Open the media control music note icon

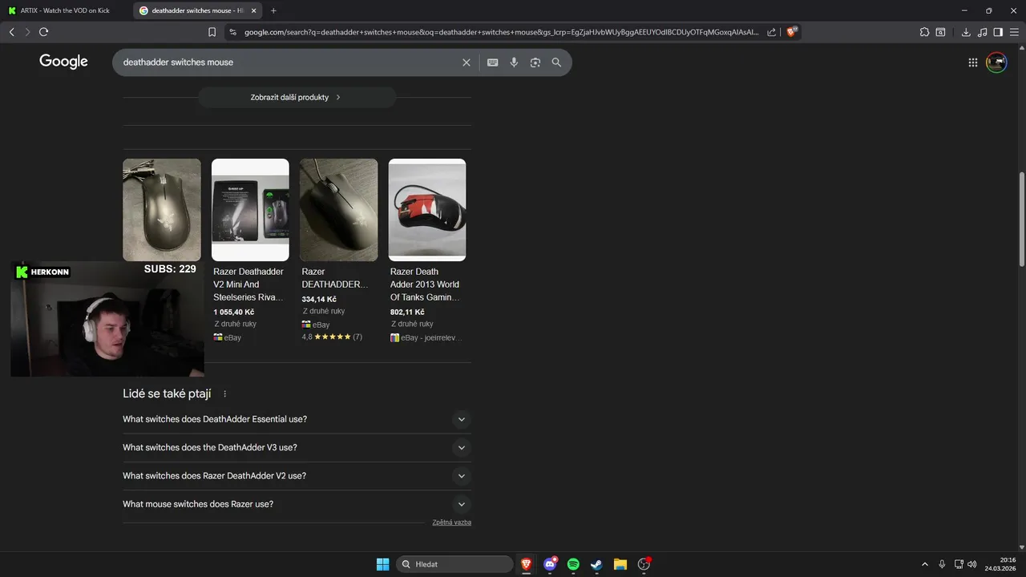pos(982,32)
